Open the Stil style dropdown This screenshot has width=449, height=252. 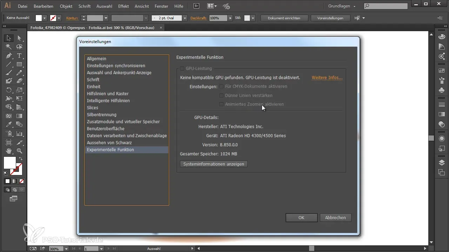(x=253, y=18)
